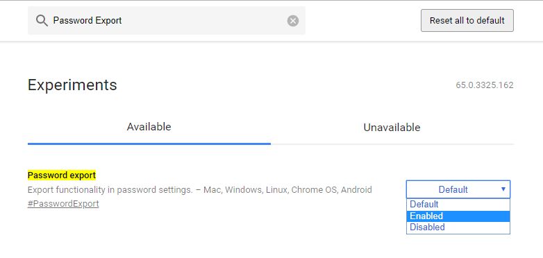Click the Export functionality description text
543x258 pixels.
click(x=110, y=190)
